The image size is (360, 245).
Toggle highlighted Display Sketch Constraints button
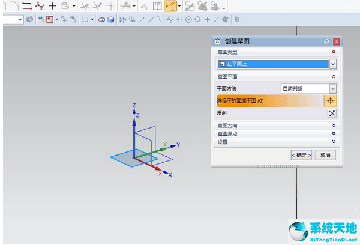170,6
